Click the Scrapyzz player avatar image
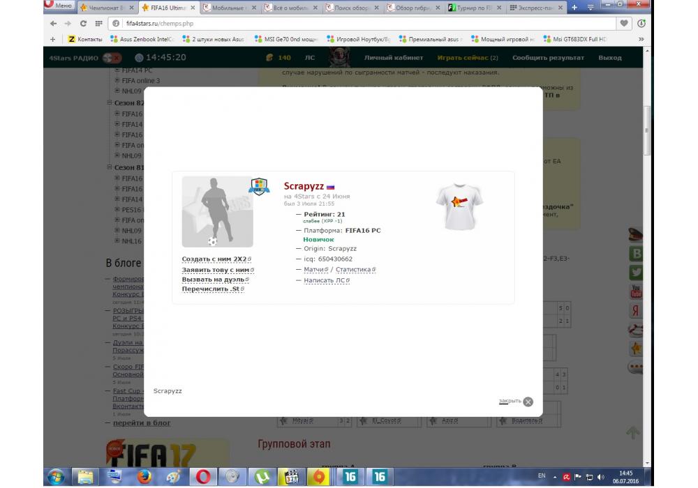This screenshot has width=698, height=488. [217, 211]
